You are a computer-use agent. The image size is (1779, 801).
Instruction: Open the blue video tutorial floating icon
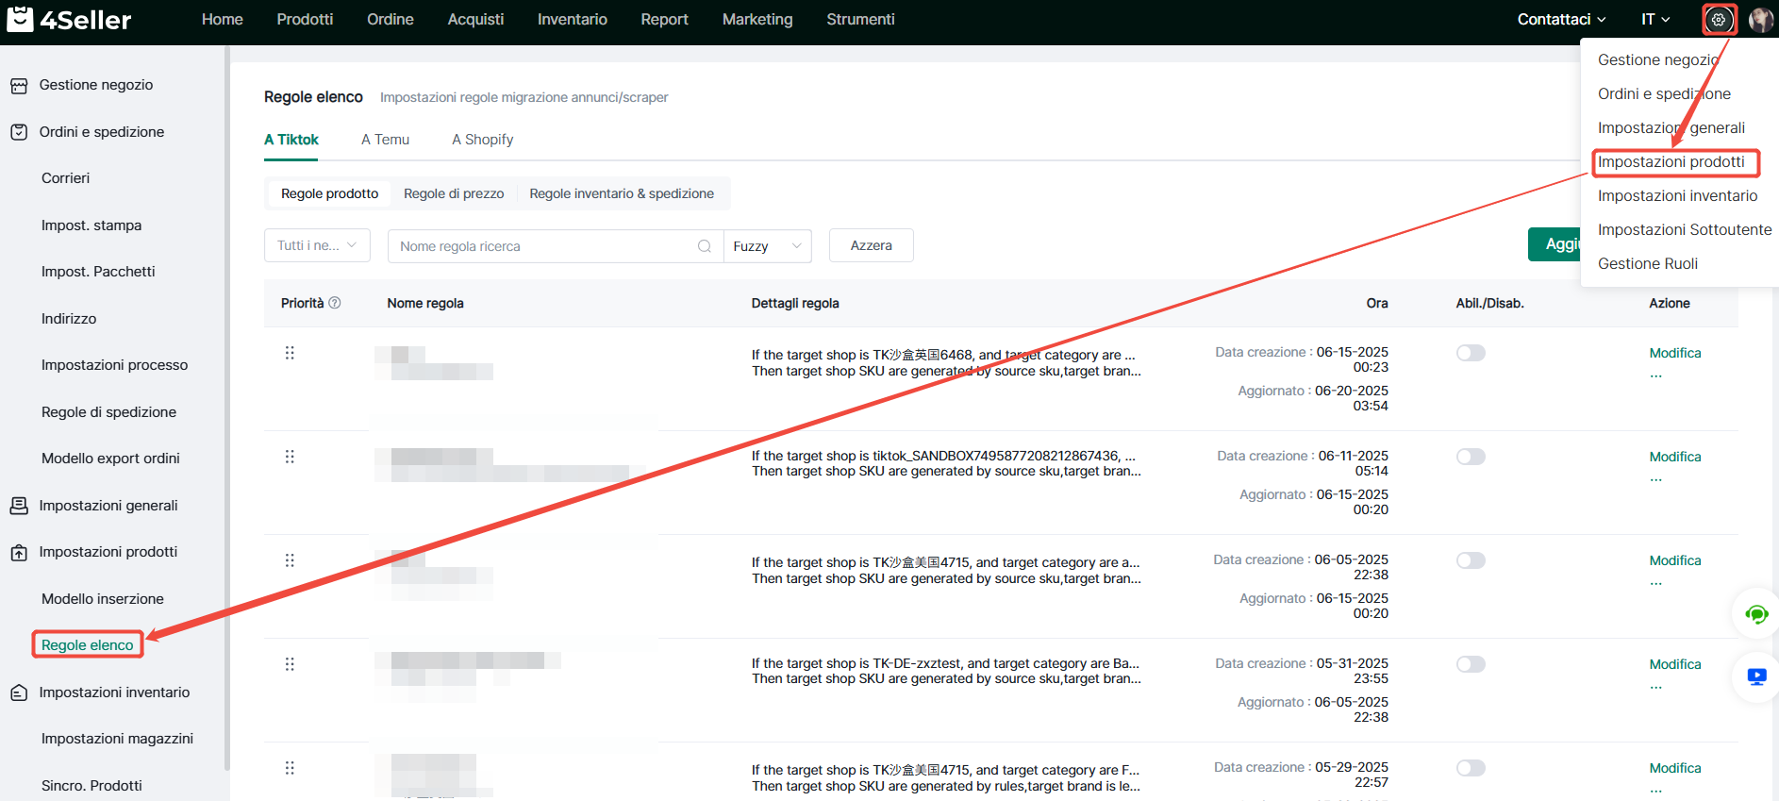1756,676
